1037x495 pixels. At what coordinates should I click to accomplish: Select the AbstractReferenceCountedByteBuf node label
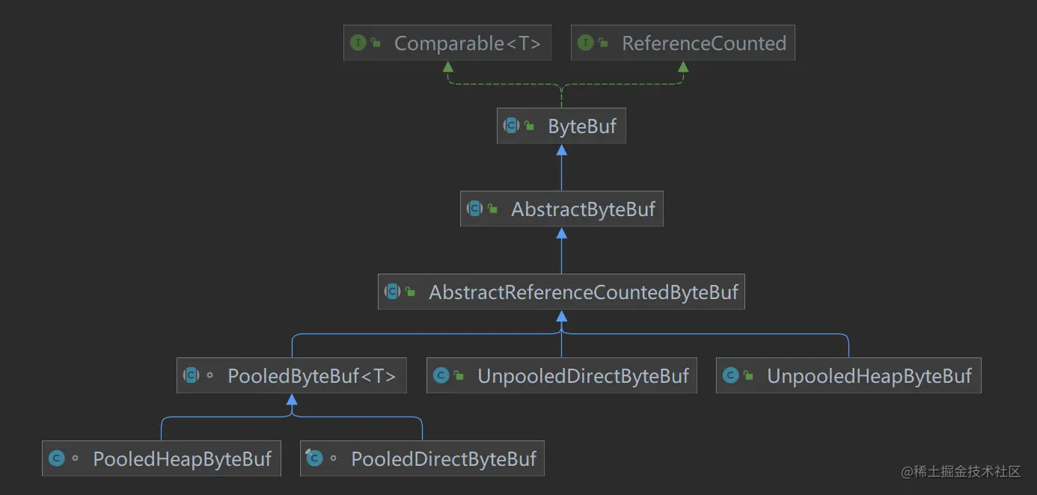point(583,292)
